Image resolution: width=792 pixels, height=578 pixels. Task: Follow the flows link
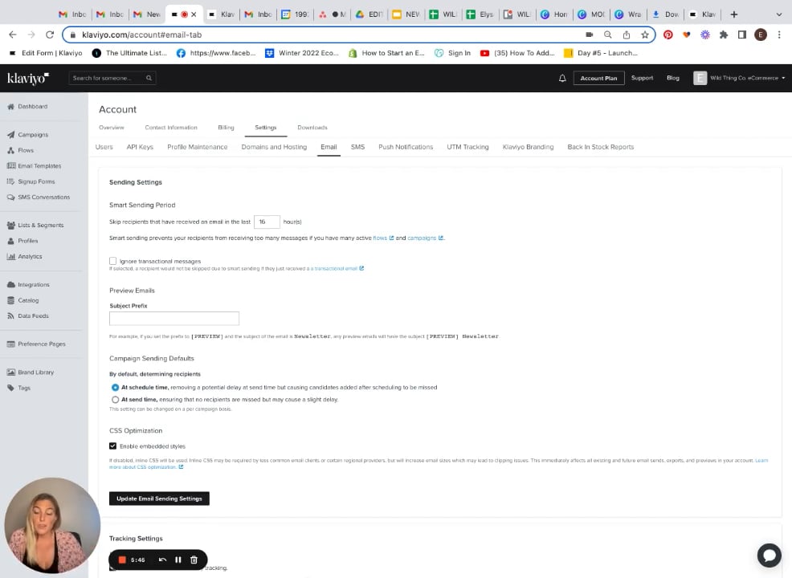click(383, 238)
